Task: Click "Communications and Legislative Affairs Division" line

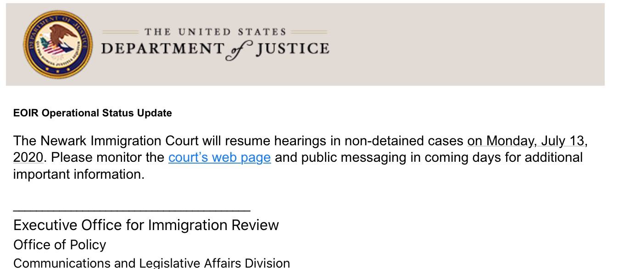Action: (x=151, y=263)
